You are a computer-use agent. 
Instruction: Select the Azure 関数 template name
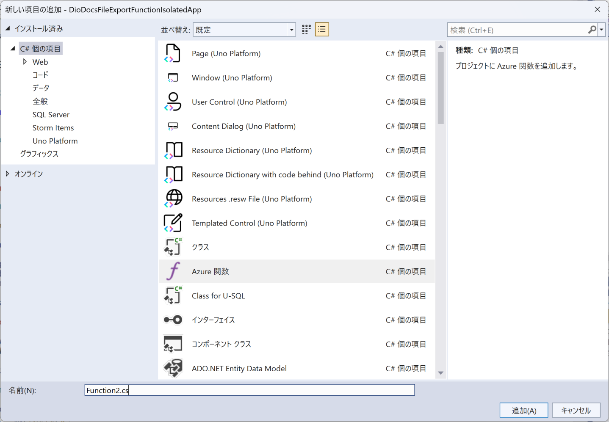coord(210,271)
